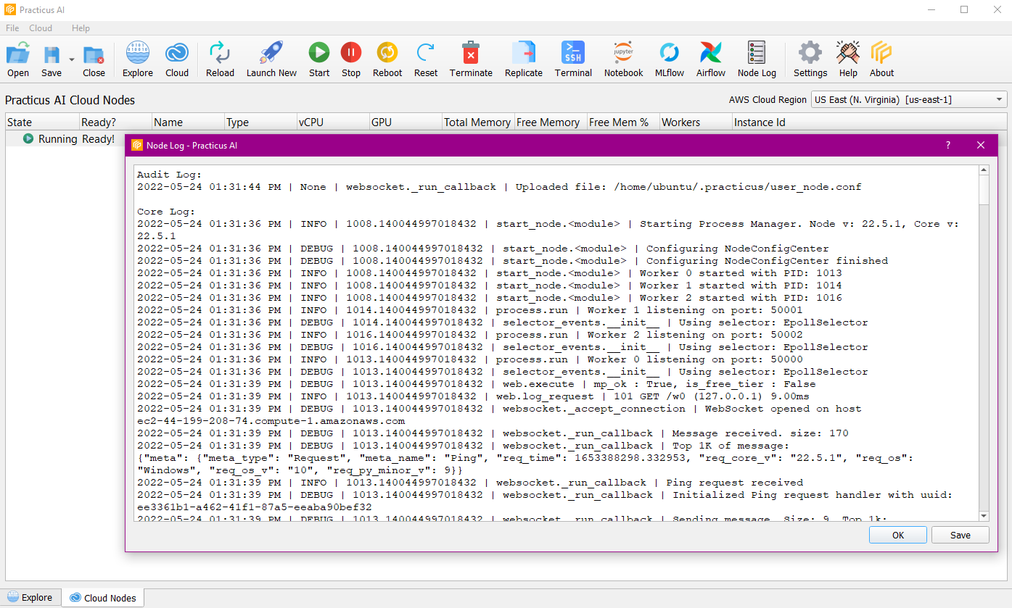This screenshot has height=608, width=1012.
Task: Switch to the Explore bottom tab
Action: 30,598
